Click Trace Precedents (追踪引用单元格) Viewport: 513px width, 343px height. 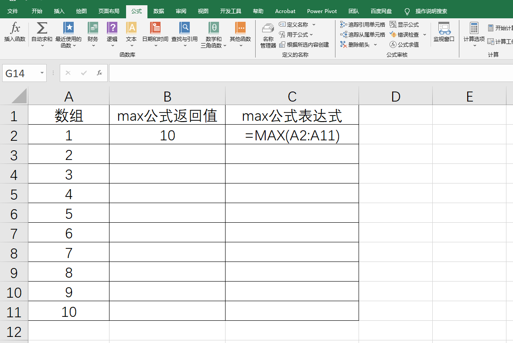(x=363, y=24)
